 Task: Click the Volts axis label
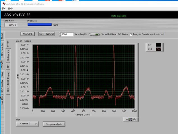18,77
